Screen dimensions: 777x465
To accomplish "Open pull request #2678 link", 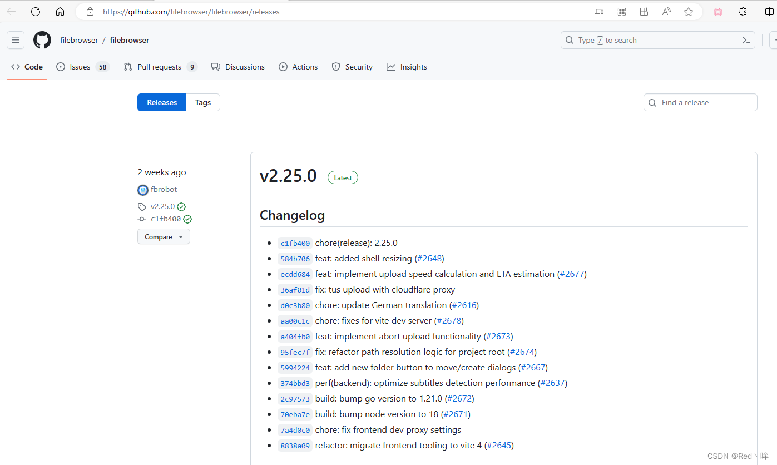I will coord(449,320).
